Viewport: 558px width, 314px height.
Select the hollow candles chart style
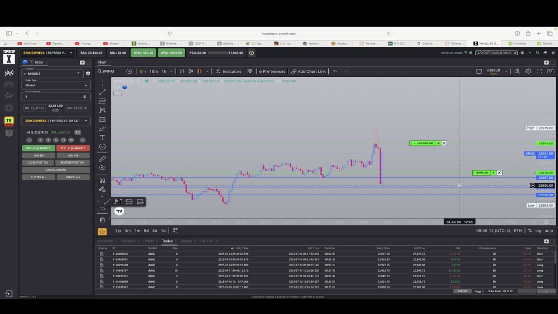click(x=191, y=71)
